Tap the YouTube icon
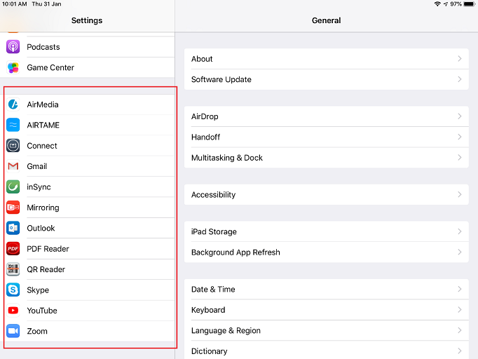The width and height of the screenshot is (478, 359). [x=13, y=311]
